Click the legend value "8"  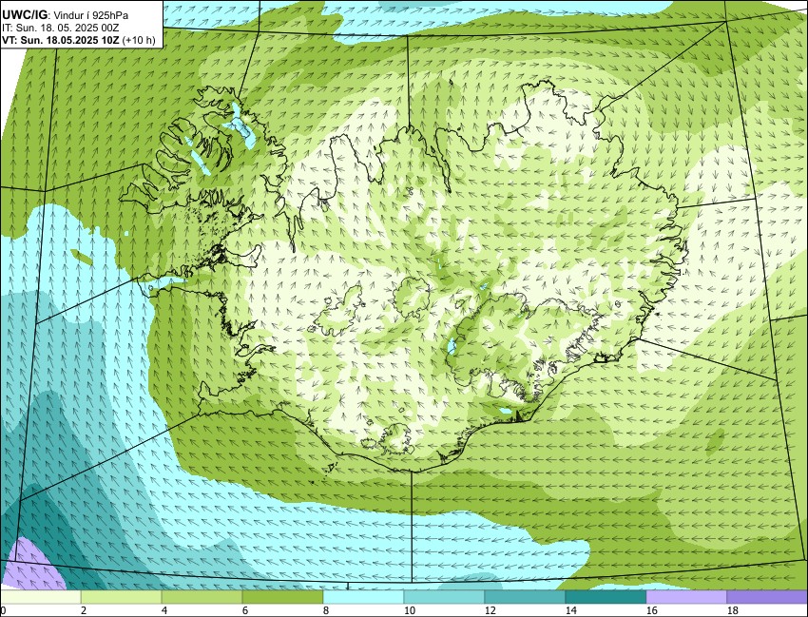326,610
